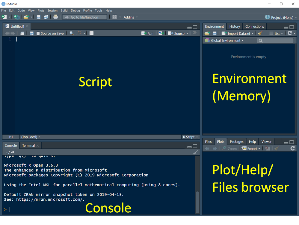The image size is (299, 225).
Task: Click the clear console broom icon
Action: [195, 152]
